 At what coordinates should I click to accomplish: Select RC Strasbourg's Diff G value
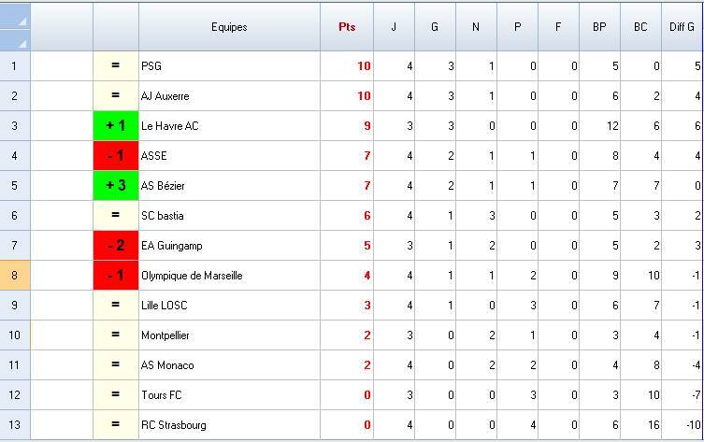click(682, 425)
